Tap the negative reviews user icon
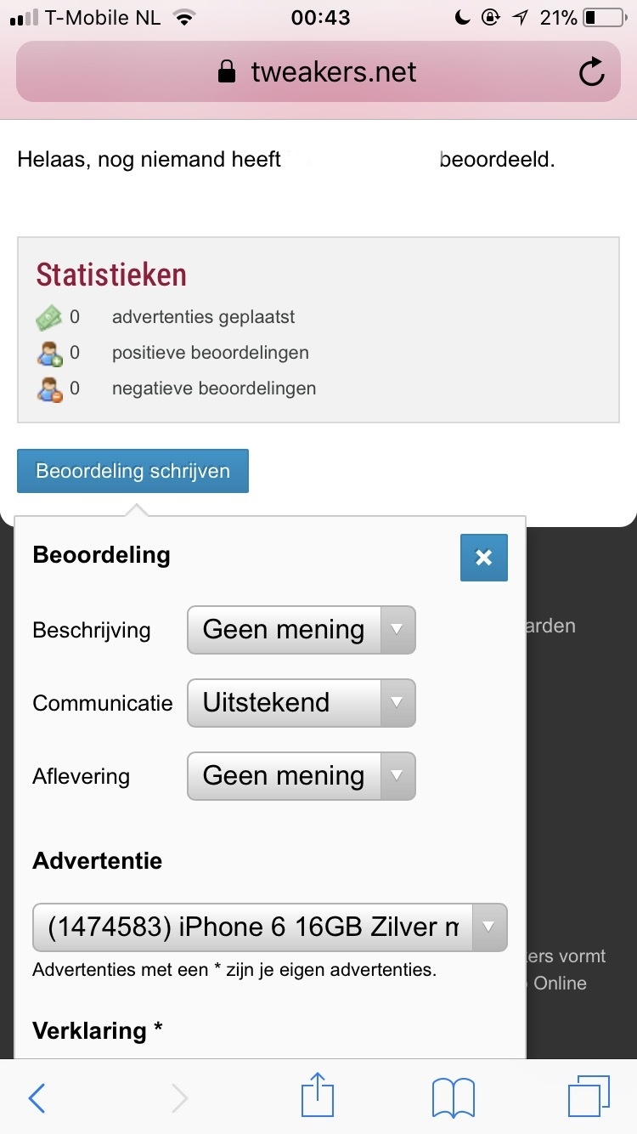This screenshot has height=1134, width=637. click(49, 389)
